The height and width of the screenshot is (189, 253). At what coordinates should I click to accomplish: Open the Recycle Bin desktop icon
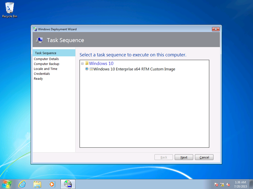pos(9,10)
